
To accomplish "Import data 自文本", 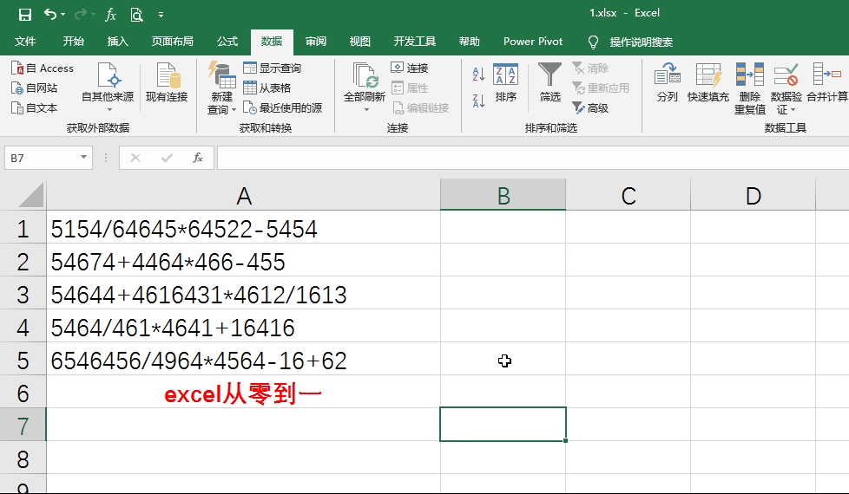I will [35, 108].
